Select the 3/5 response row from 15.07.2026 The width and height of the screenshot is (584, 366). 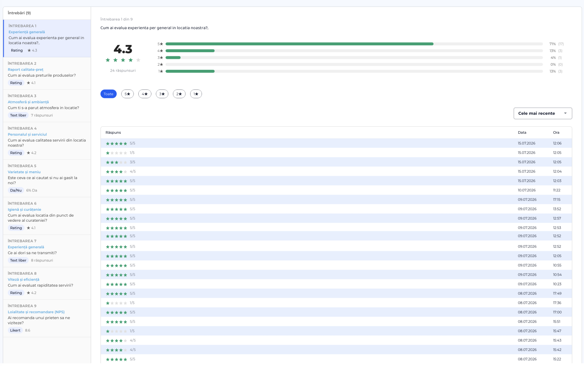(336, 162)
